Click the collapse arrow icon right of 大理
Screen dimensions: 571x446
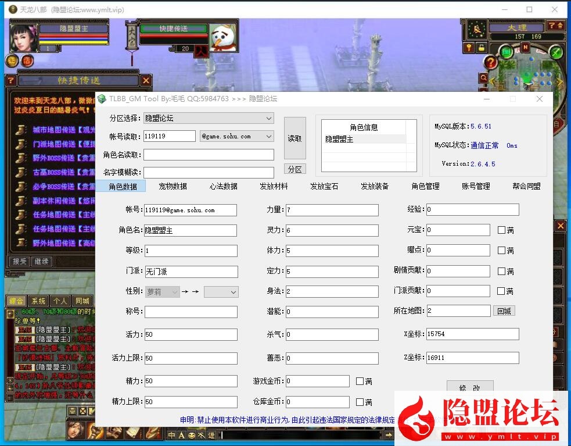point(560,26)
